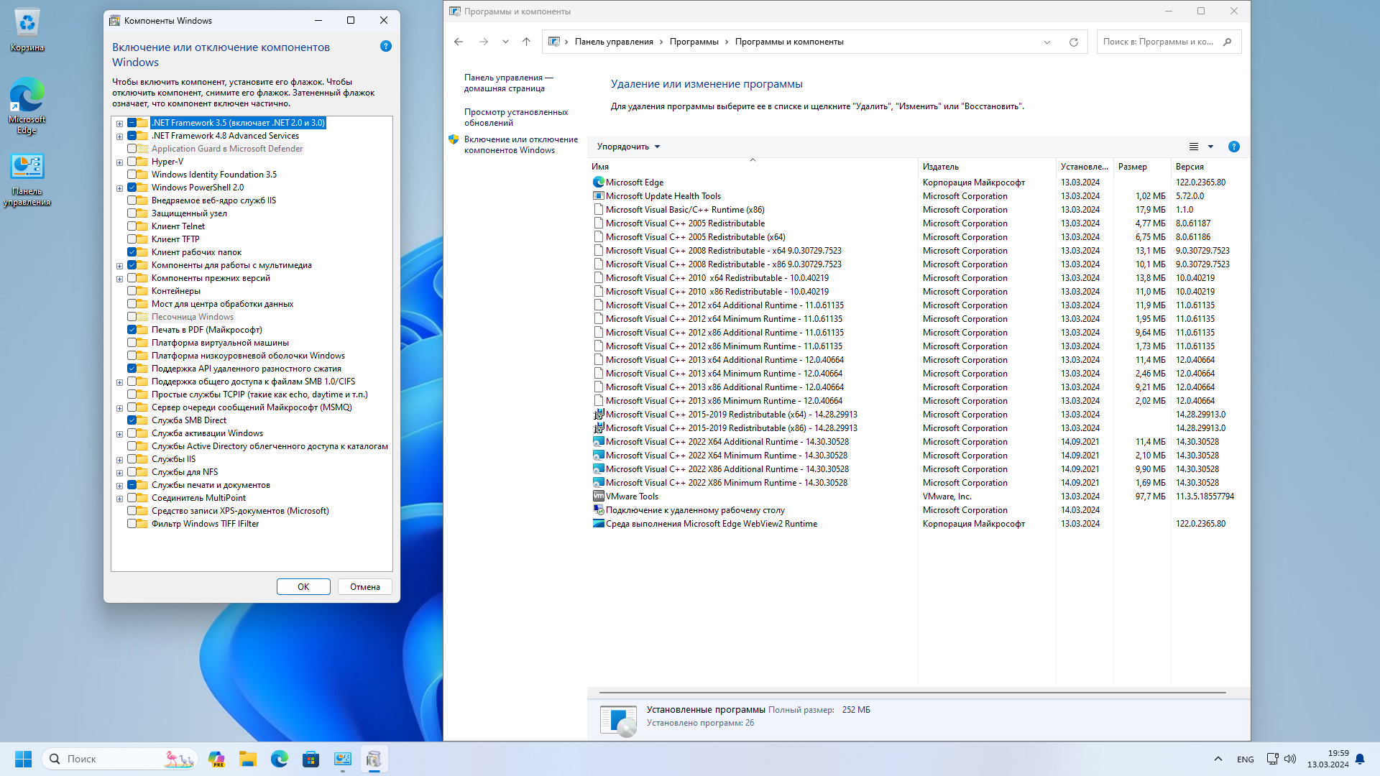Open Microsoft Store from the taskbar

click(x=310, y=759)
